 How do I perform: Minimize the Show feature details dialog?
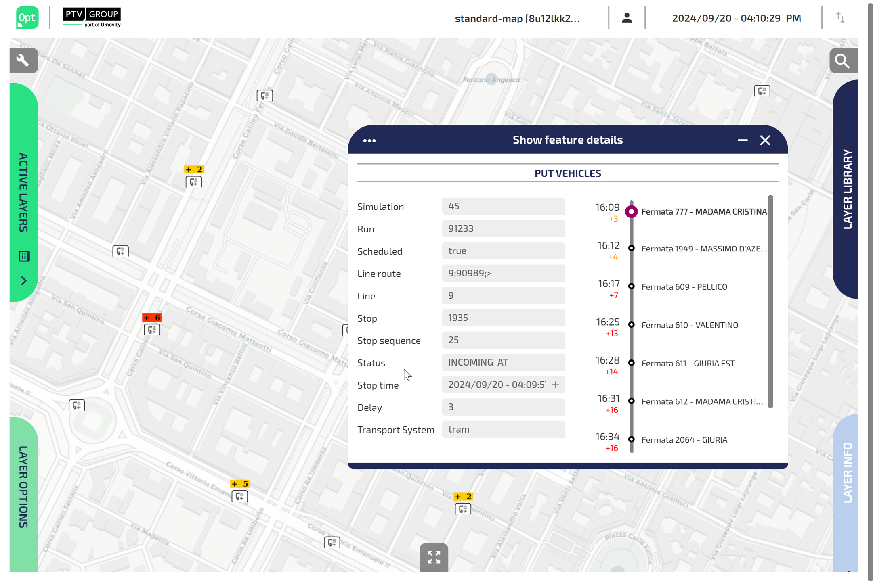[x=743, y=140]
